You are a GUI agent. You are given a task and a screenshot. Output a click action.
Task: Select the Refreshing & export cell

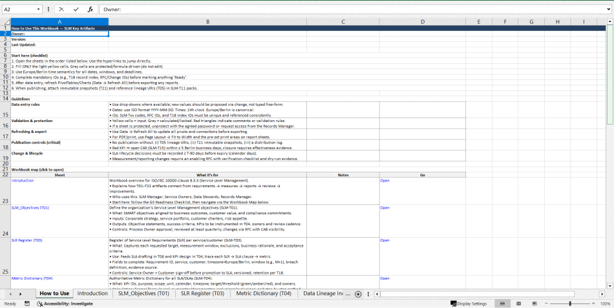59,134
